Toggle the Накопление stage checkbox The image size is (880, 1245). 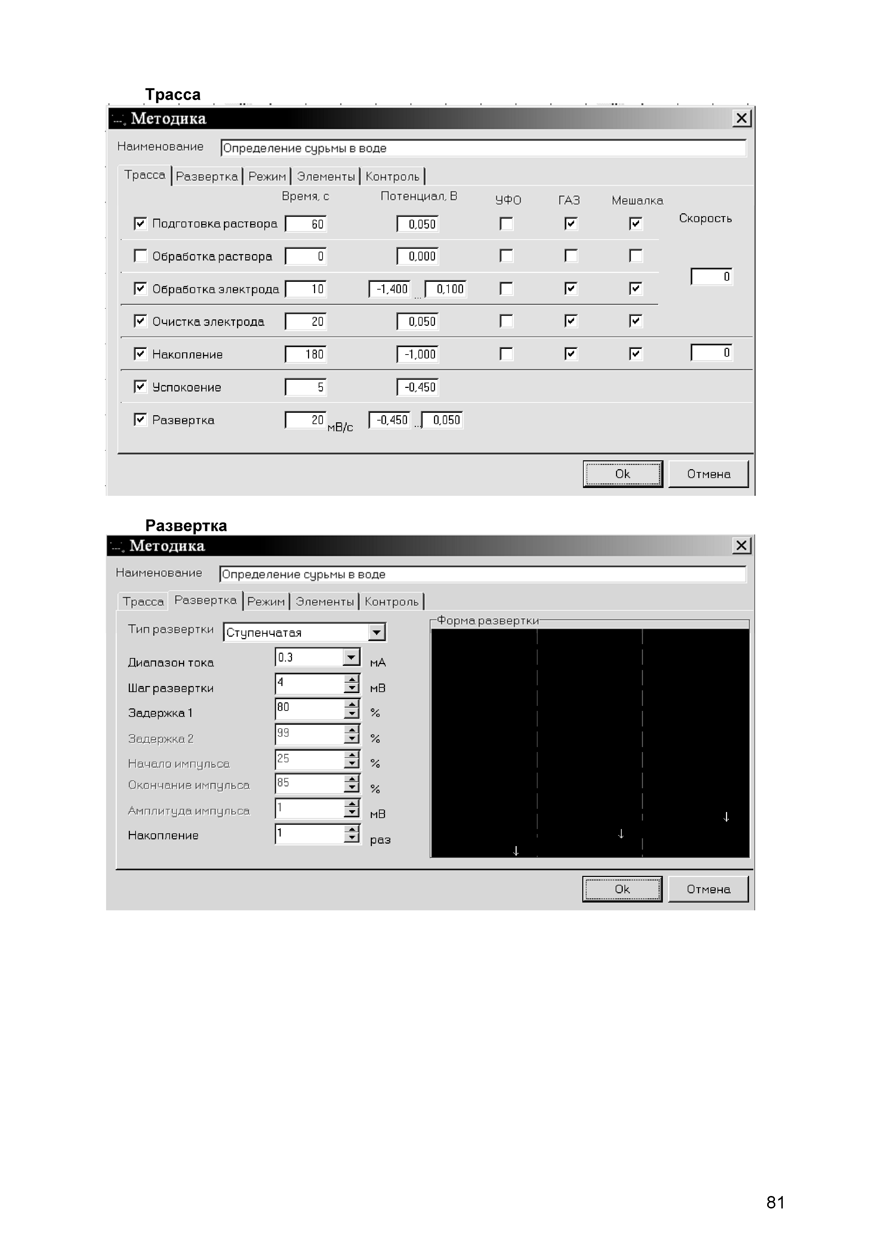[141, 354]
